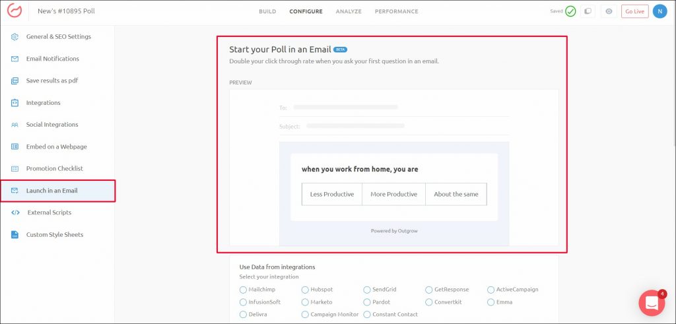The width and height of the screenshot is (676, 324).
Task: Click the preview eye icon
Action: click(x=608, y=11)
